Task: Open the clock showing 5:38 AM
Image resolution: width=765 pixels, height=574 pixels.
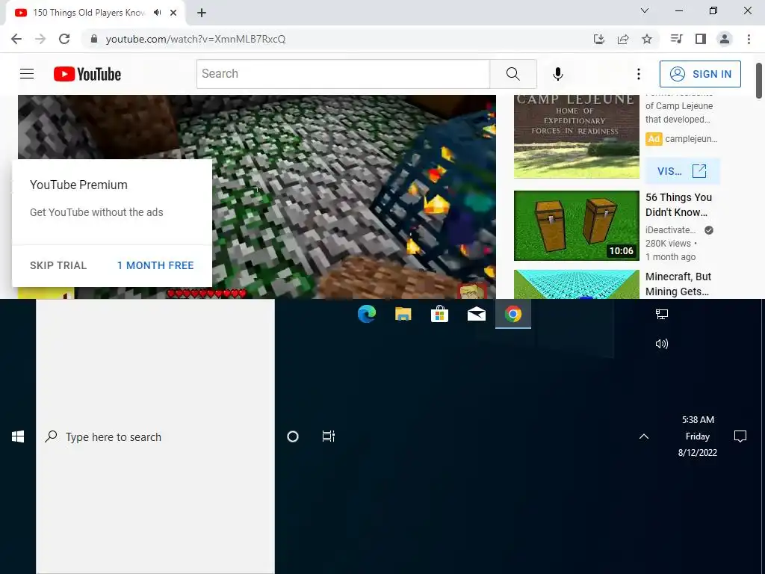Action: click(698, 436)
